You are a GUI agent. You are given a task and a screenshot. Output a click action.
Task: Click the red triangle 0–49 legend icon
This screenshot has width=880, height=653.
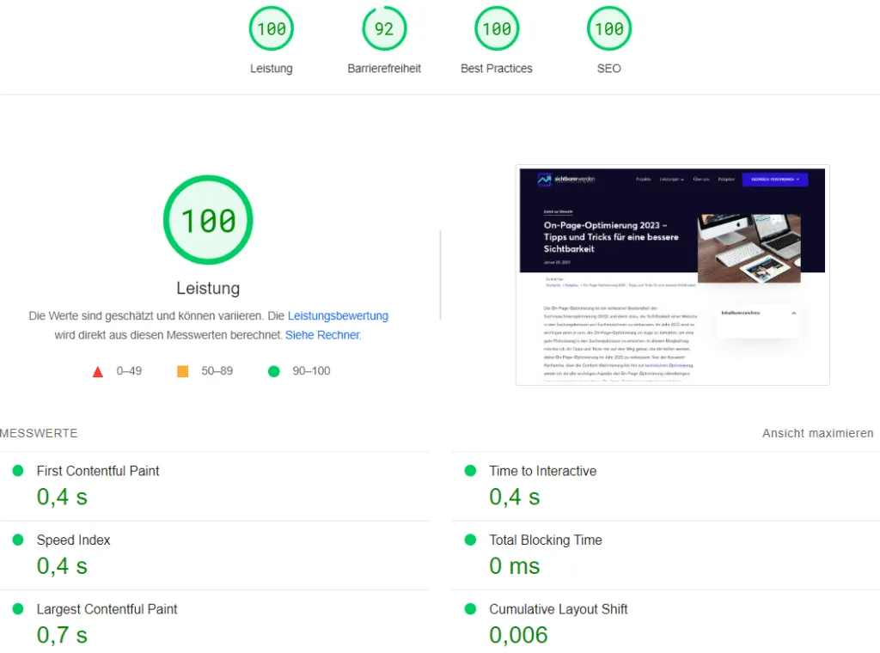click(98, 371)
